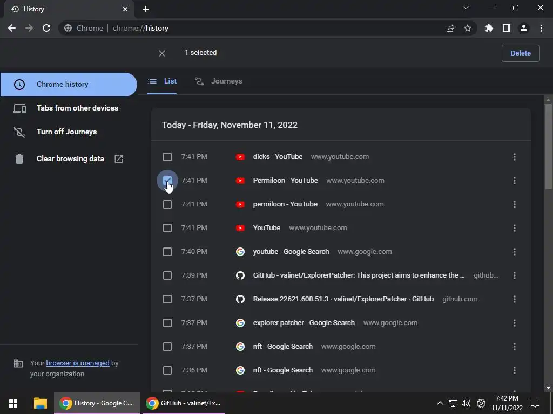Open the Windows notification center icon
This screenshot has width=553, height=414.
click(x=535, y=403)
